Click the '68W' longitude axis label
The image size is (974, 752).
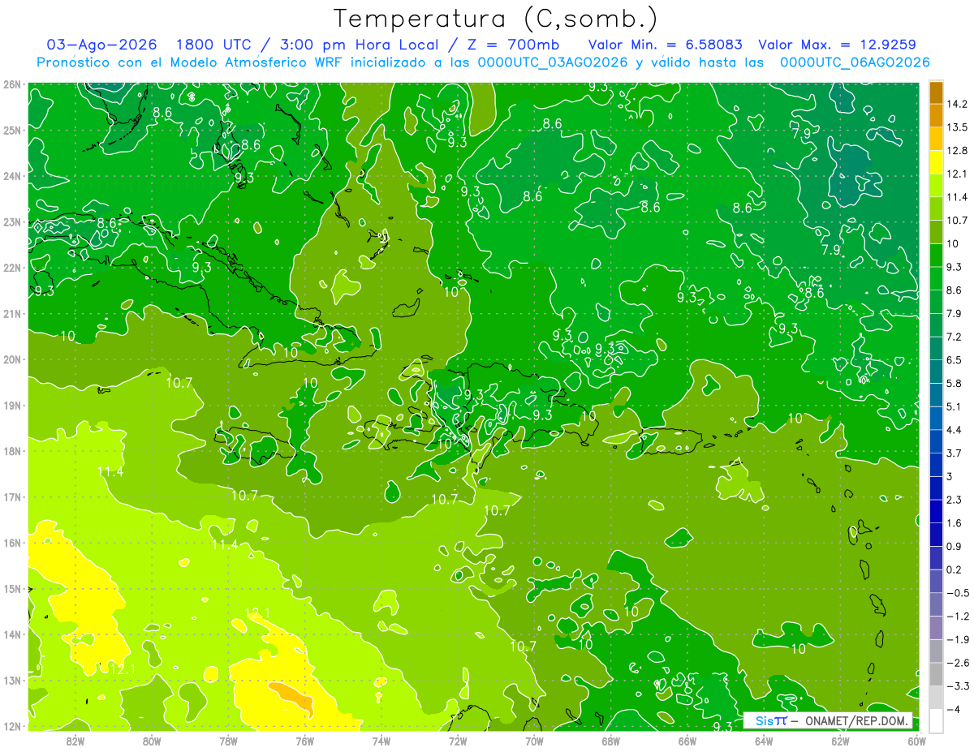click(611, 741)
